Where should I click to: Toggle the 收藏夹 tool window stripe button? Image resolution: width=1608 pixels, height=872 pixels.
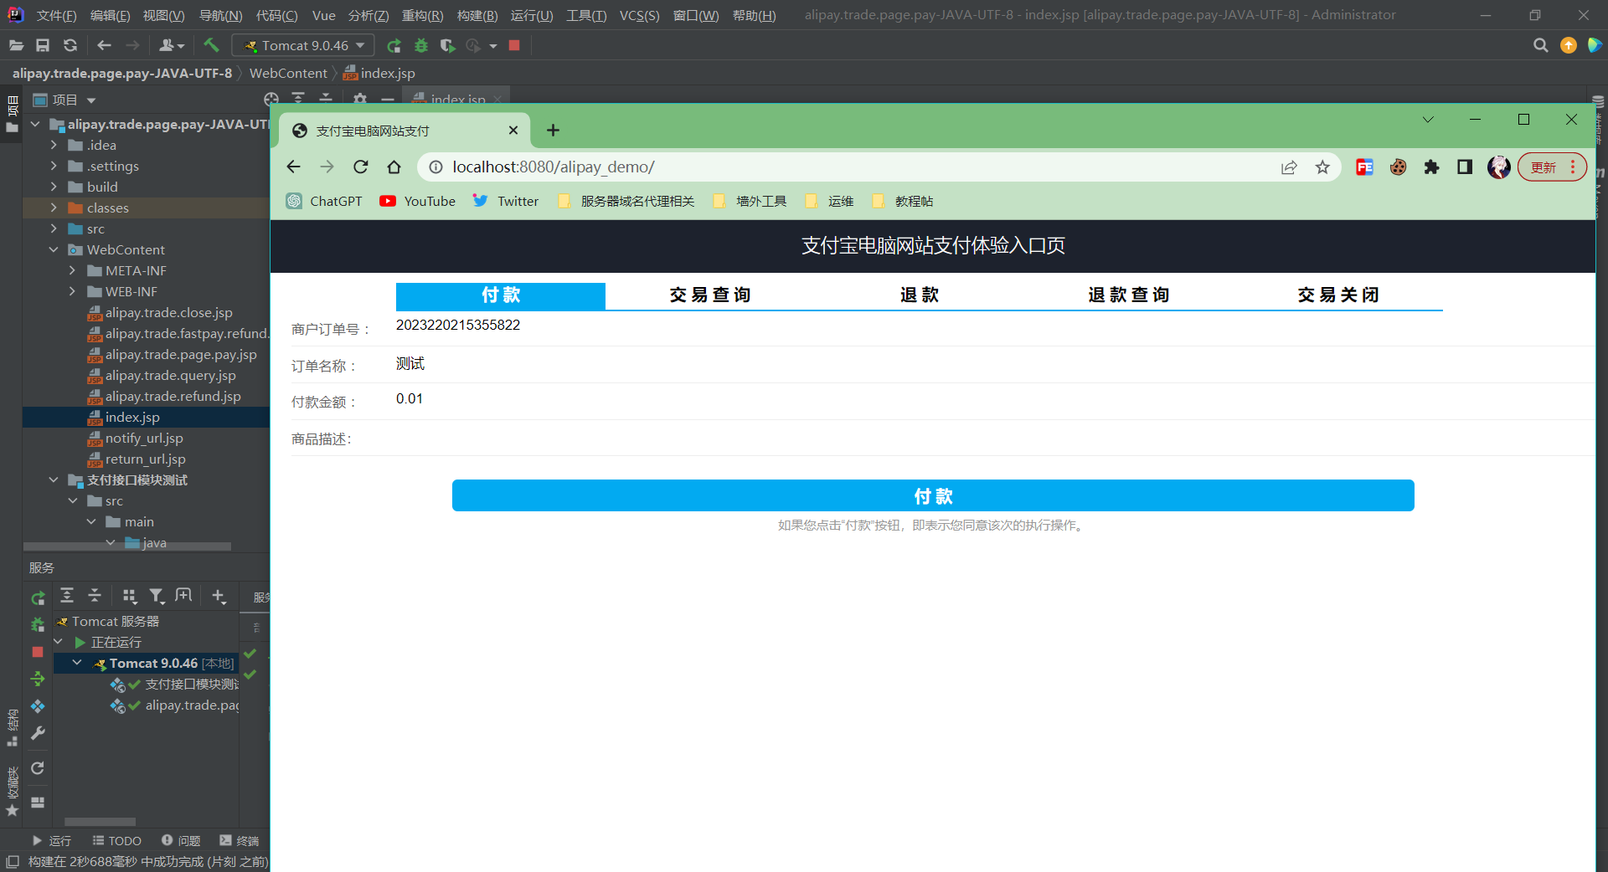12,791
